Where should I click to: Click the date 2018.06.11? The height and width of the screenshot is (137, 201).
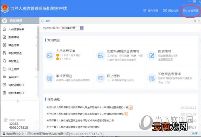tap(188, 108)
